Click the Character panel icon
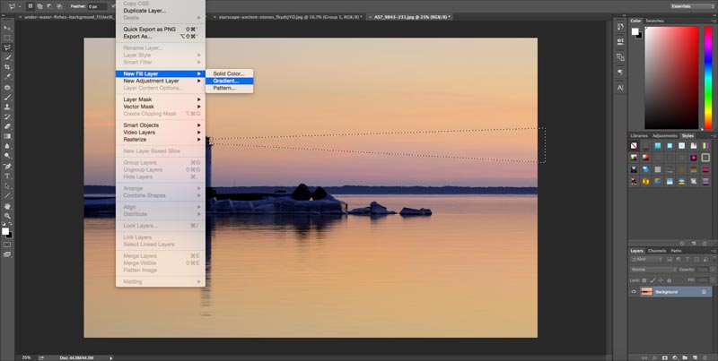The image size is (718, 361). pyautogui.click(x=620, y=87)
